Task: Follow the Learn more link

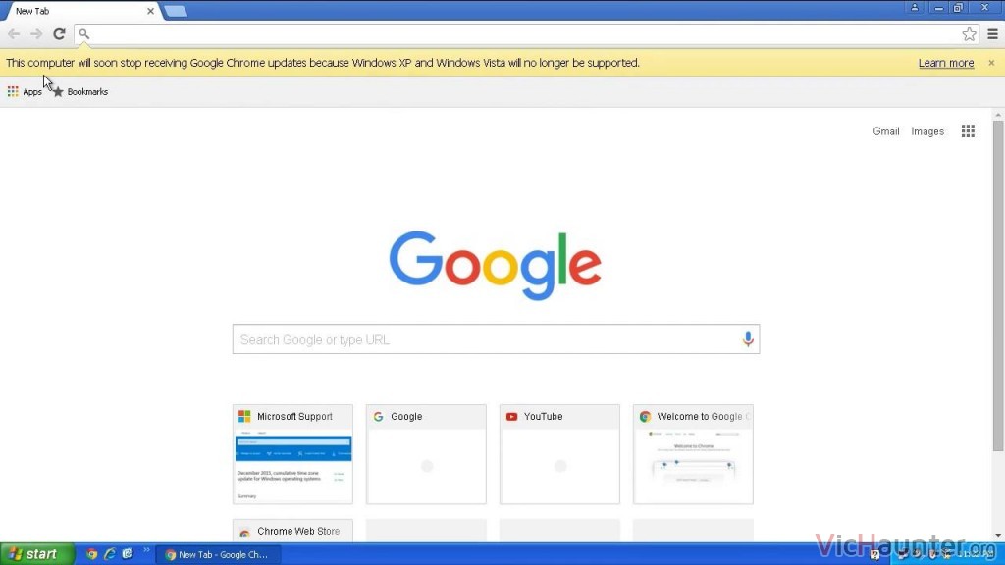Action: (x=946, y=63)
